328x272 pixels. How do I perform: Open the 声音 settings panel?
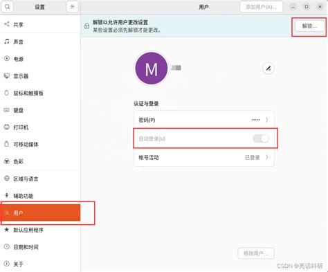(x=40, y=42)
